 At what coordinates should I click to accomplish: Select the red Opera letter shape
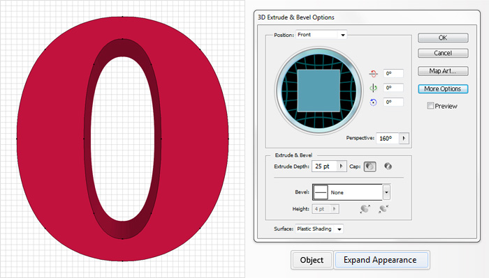pyautogui.click(x=50, y=139)
